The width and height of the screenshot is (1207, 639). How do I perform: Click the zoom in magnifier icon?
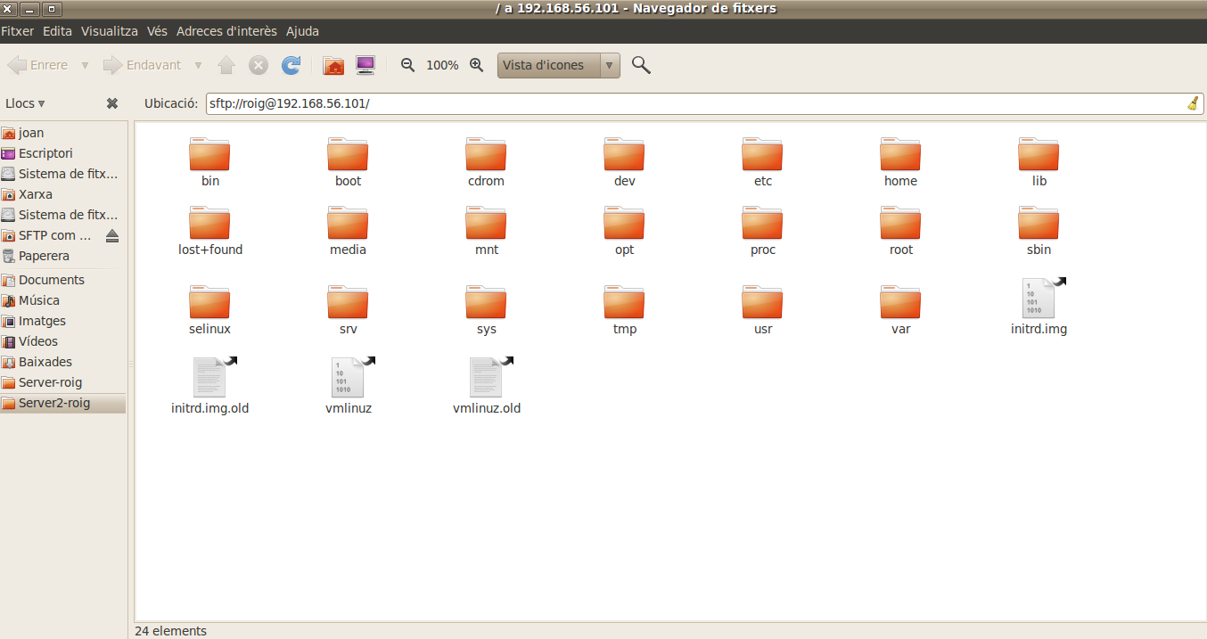tap(477, 65)
